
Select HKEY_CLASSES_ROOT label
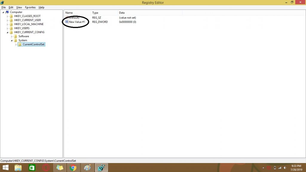tap(27, 16)
